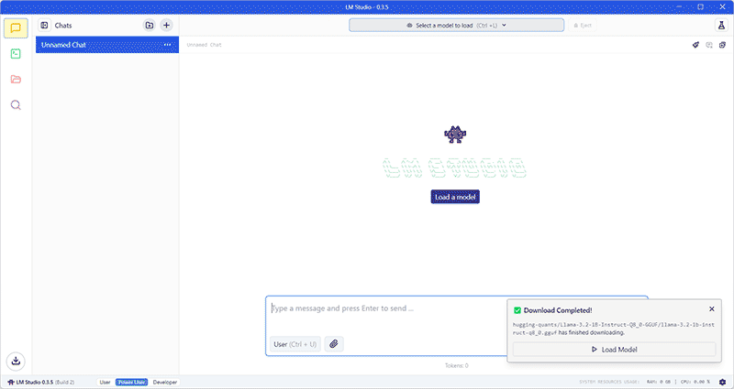734x389 pixels.
Task: Open app settings gear icon
Action: [x=722, y=382]
